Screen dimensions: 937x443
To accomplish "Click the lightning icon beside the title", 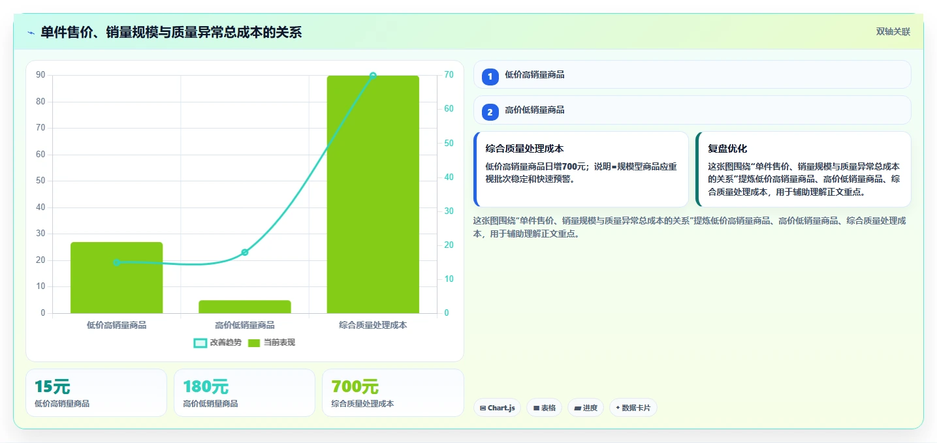I will 31,33.
